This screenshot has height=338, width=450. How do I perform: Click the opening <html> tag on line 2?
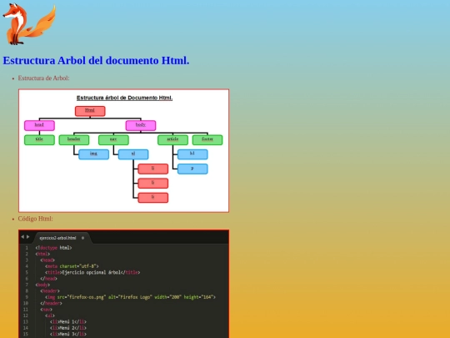coord(42,254)
